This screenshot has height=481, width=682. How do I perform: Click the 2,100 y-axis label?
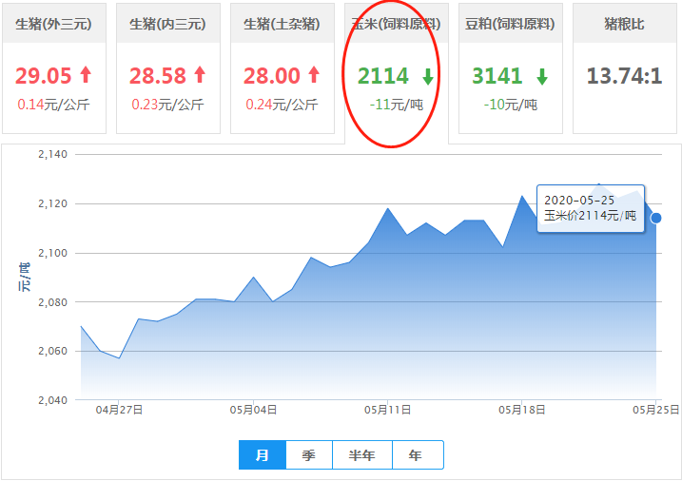[x=52, y=253]
